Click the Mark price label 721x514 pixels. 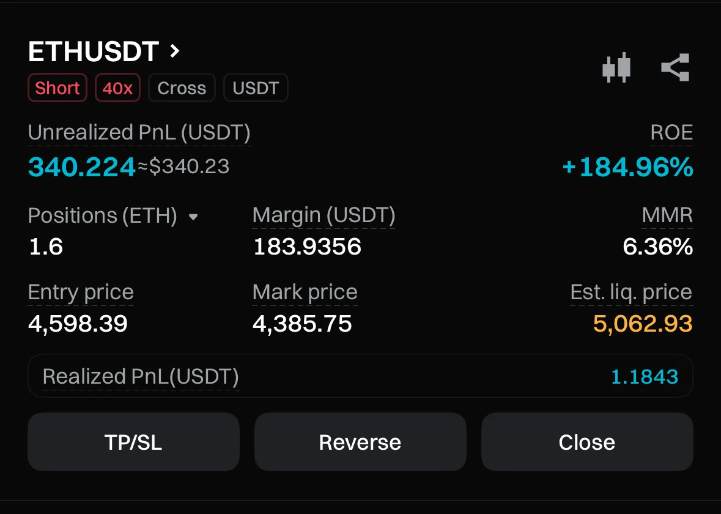tap(305, 292)
